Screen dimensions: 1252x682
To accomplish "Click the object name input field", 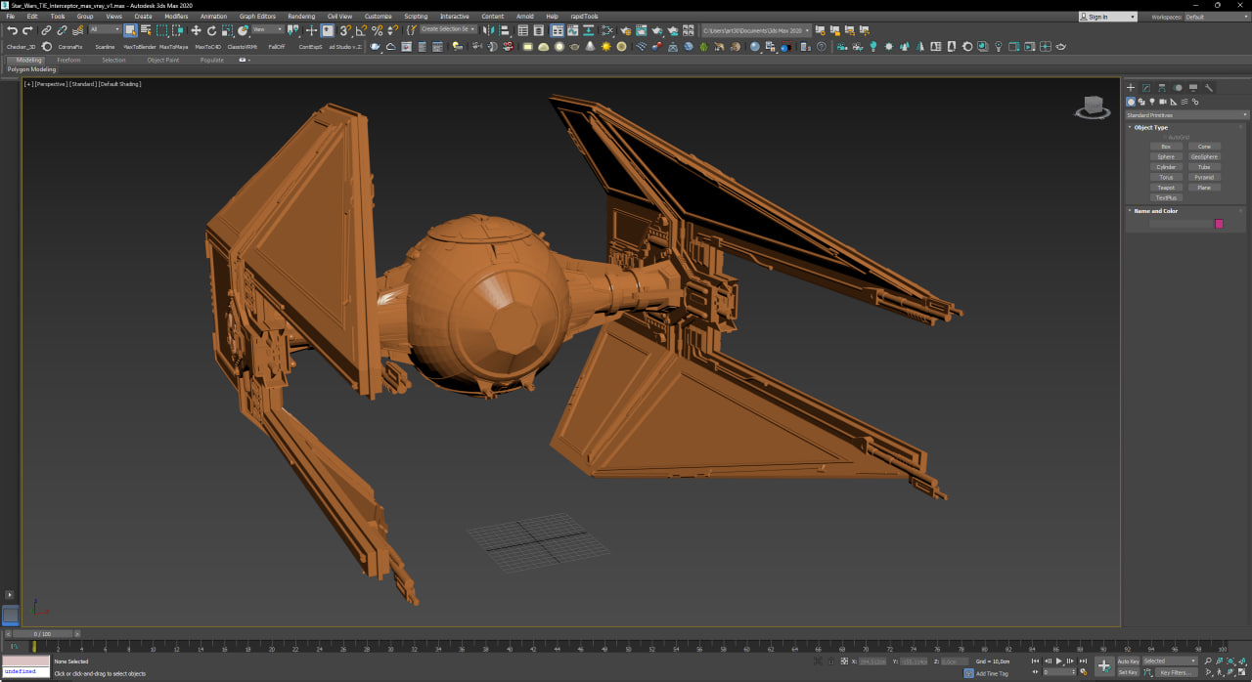I will [1182, 224].
